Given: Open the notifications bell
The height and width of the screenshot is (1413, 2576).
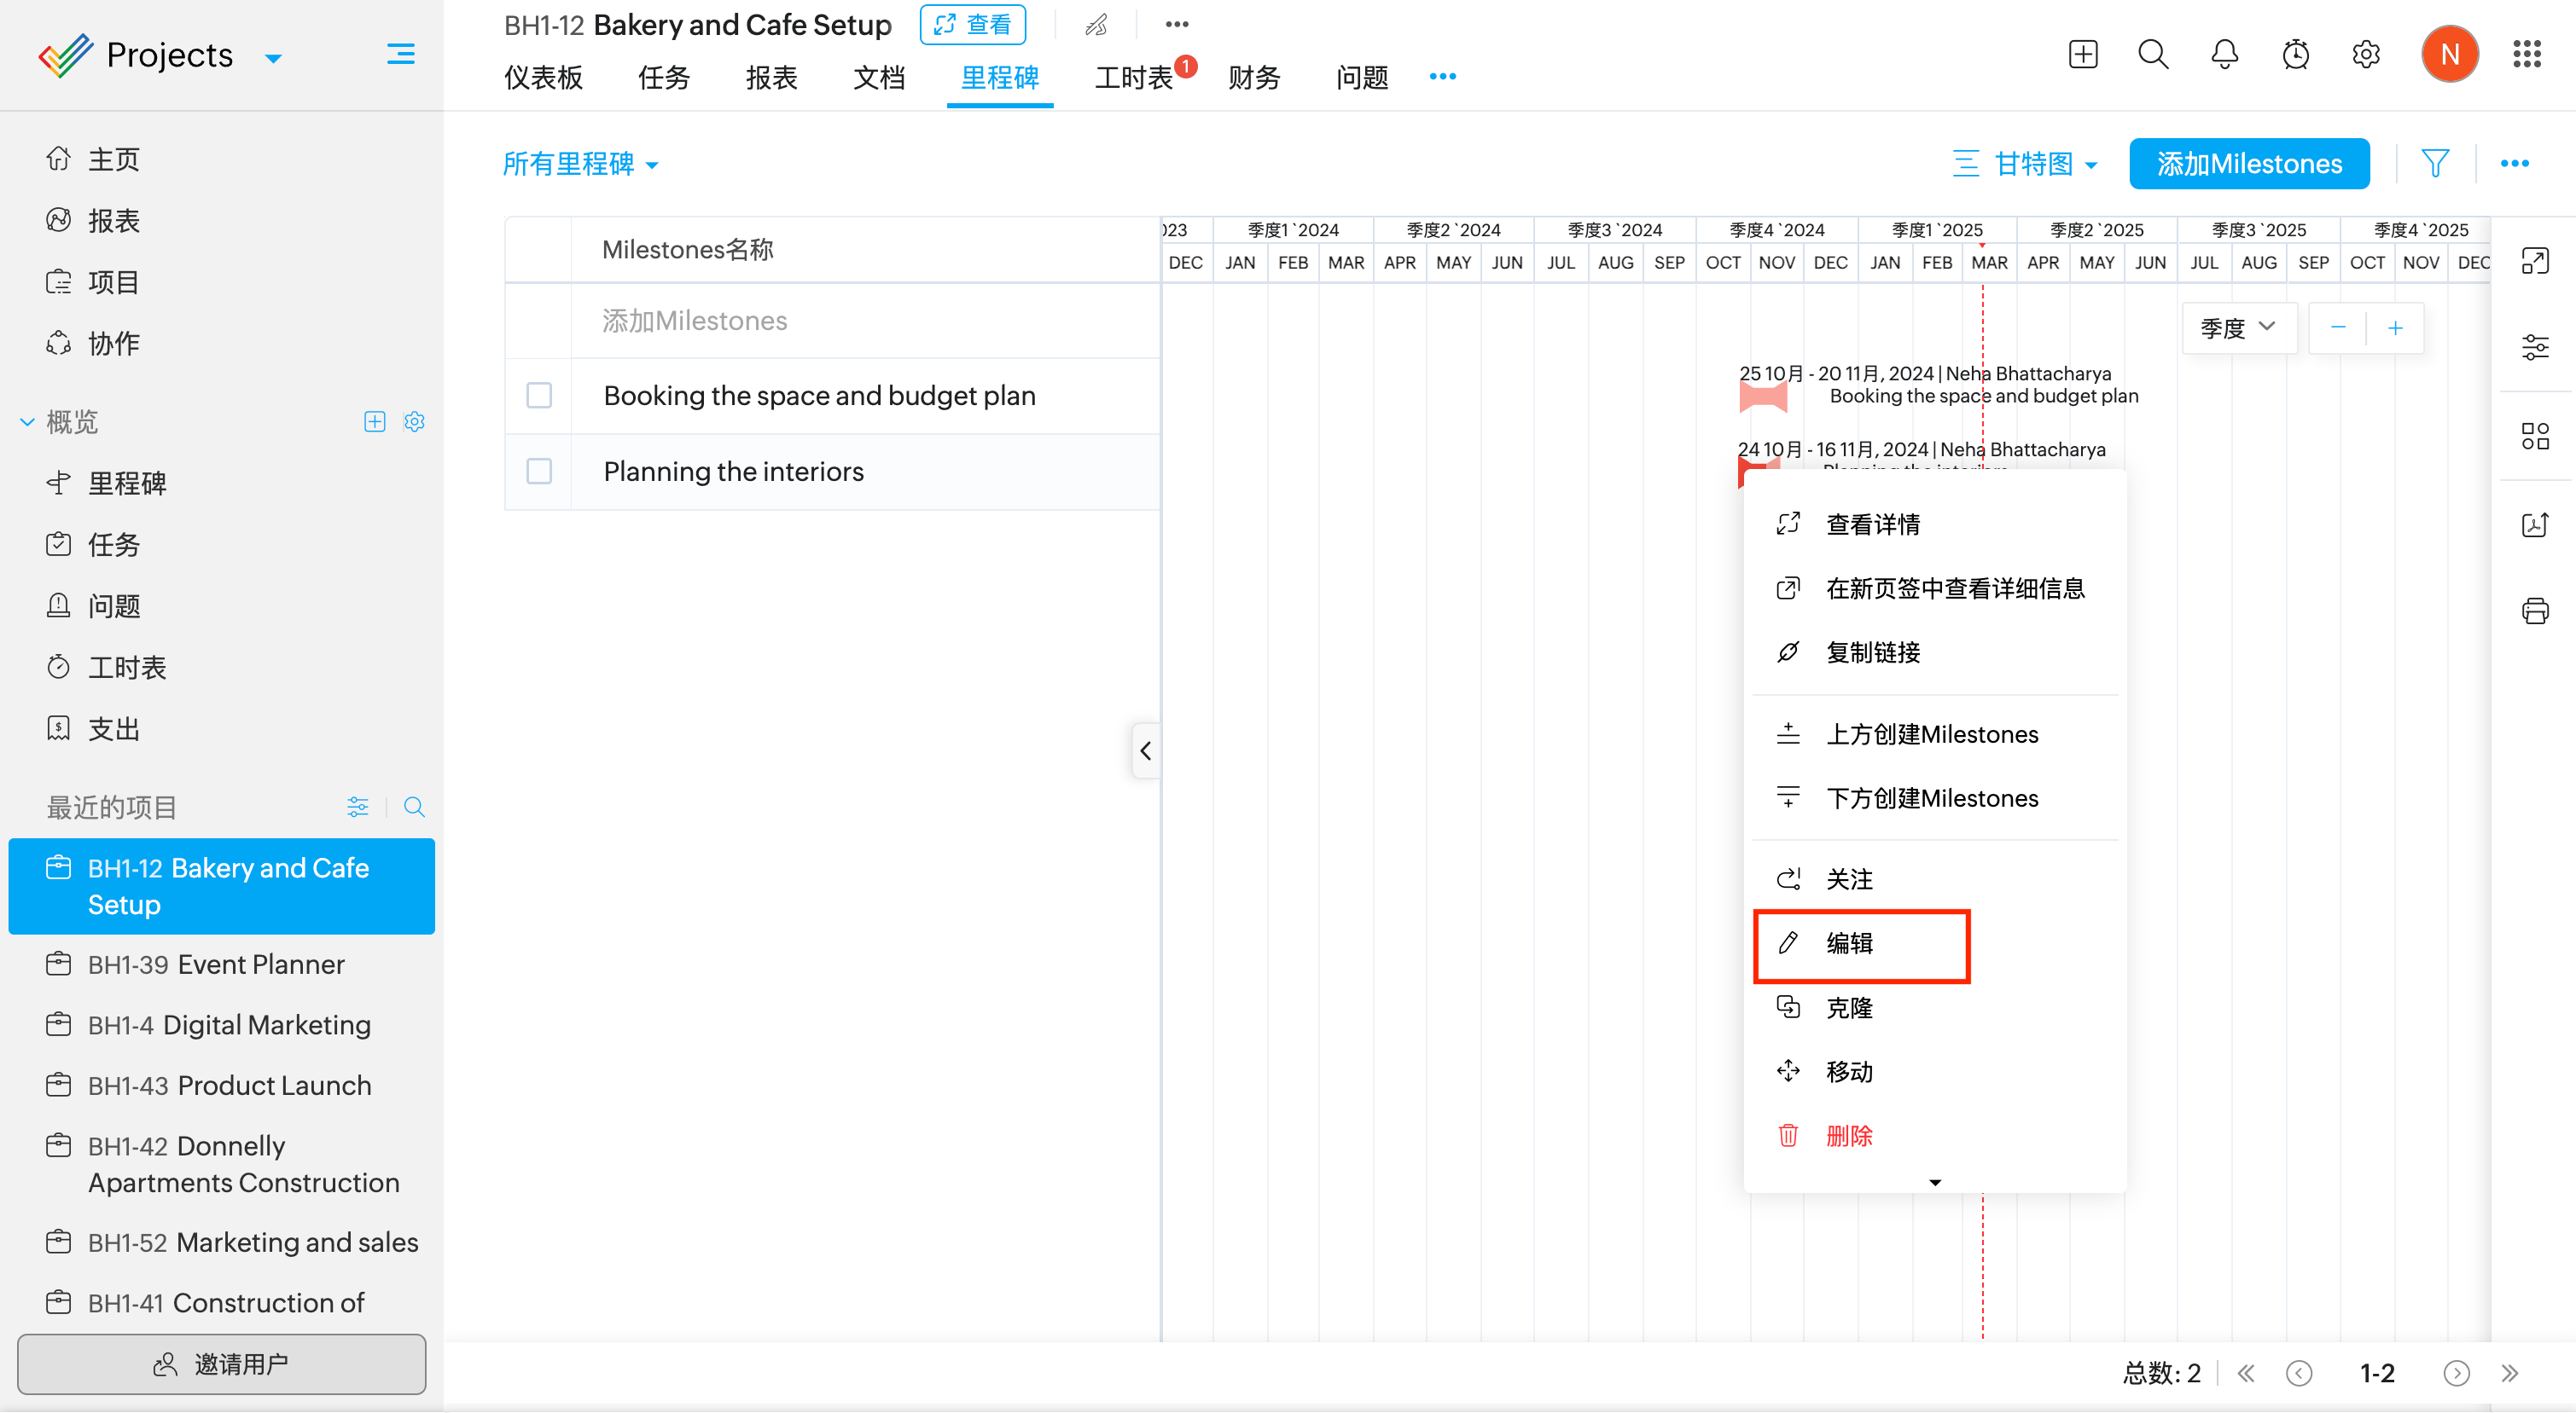Looking at the screenshot, I should click(x=2224, y=54).
